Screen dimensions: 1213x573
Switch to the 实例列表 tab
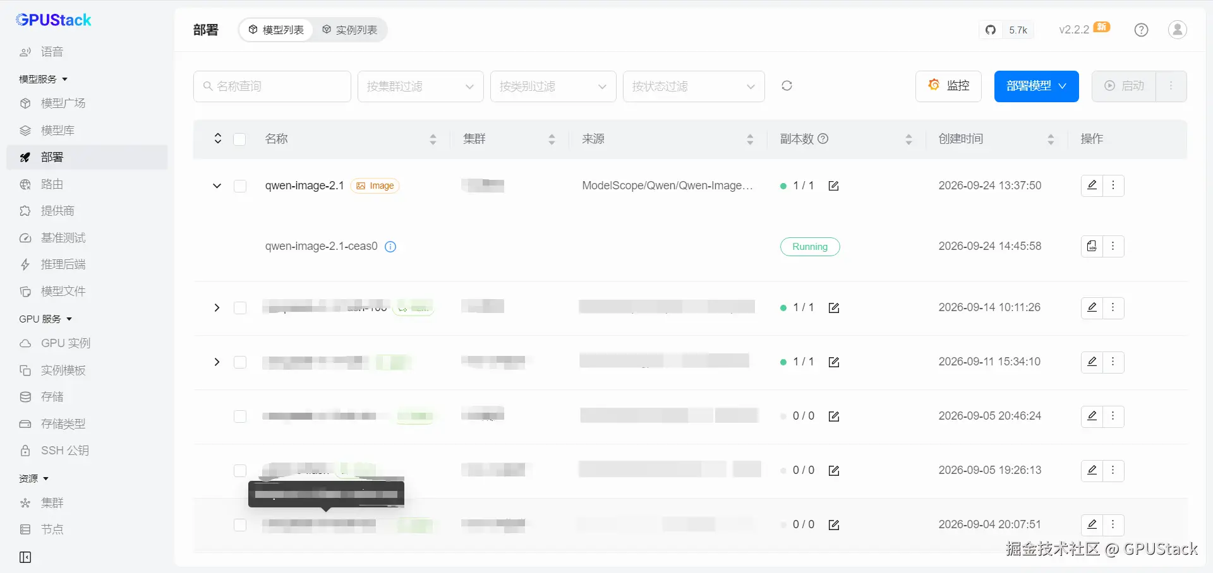tap(349, 30)
